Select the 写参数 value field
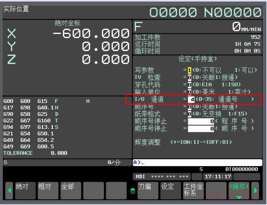 [x=189, y=70]
